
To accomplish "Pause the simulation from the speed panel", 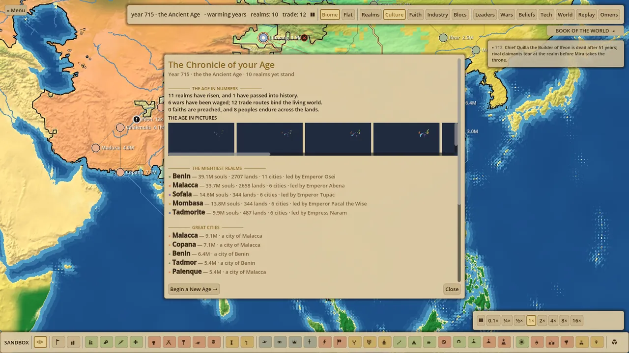I will pos(481,321).
